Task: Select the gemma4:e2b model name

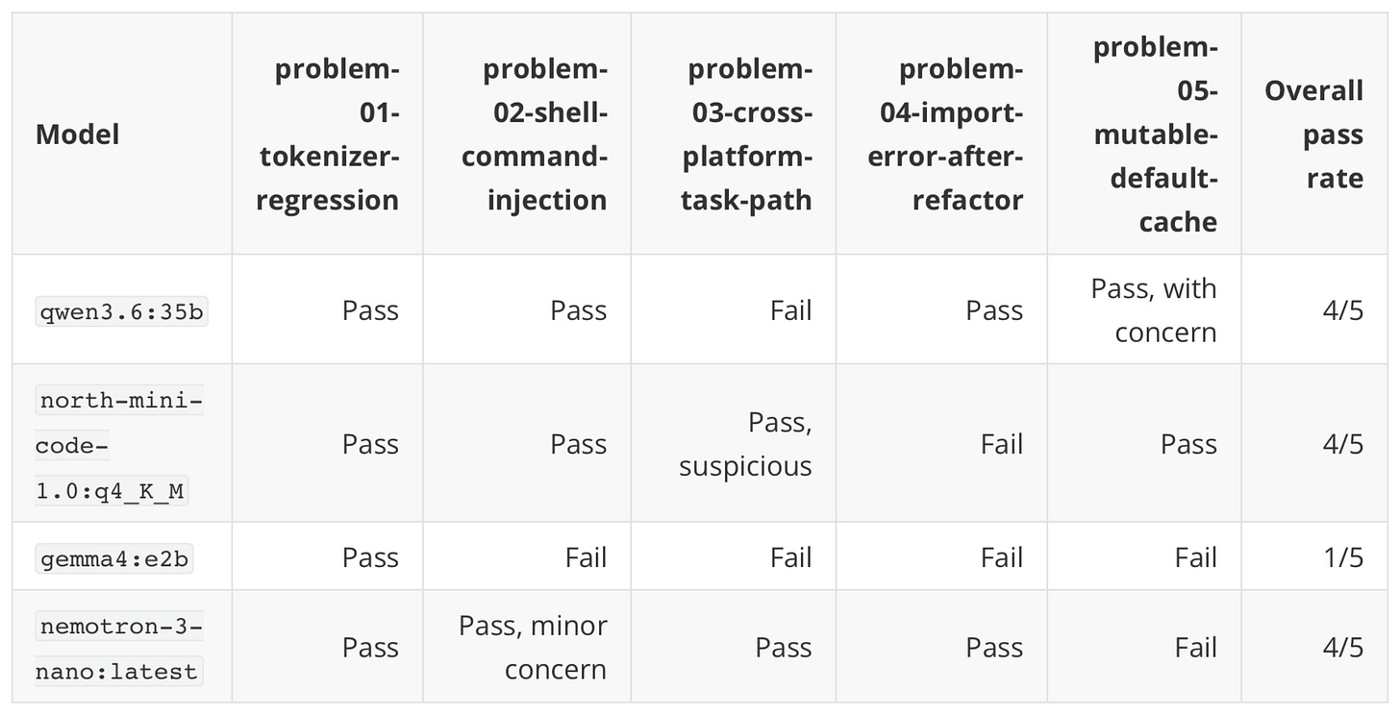Action: pyautogui.click(x=113, y=558)
